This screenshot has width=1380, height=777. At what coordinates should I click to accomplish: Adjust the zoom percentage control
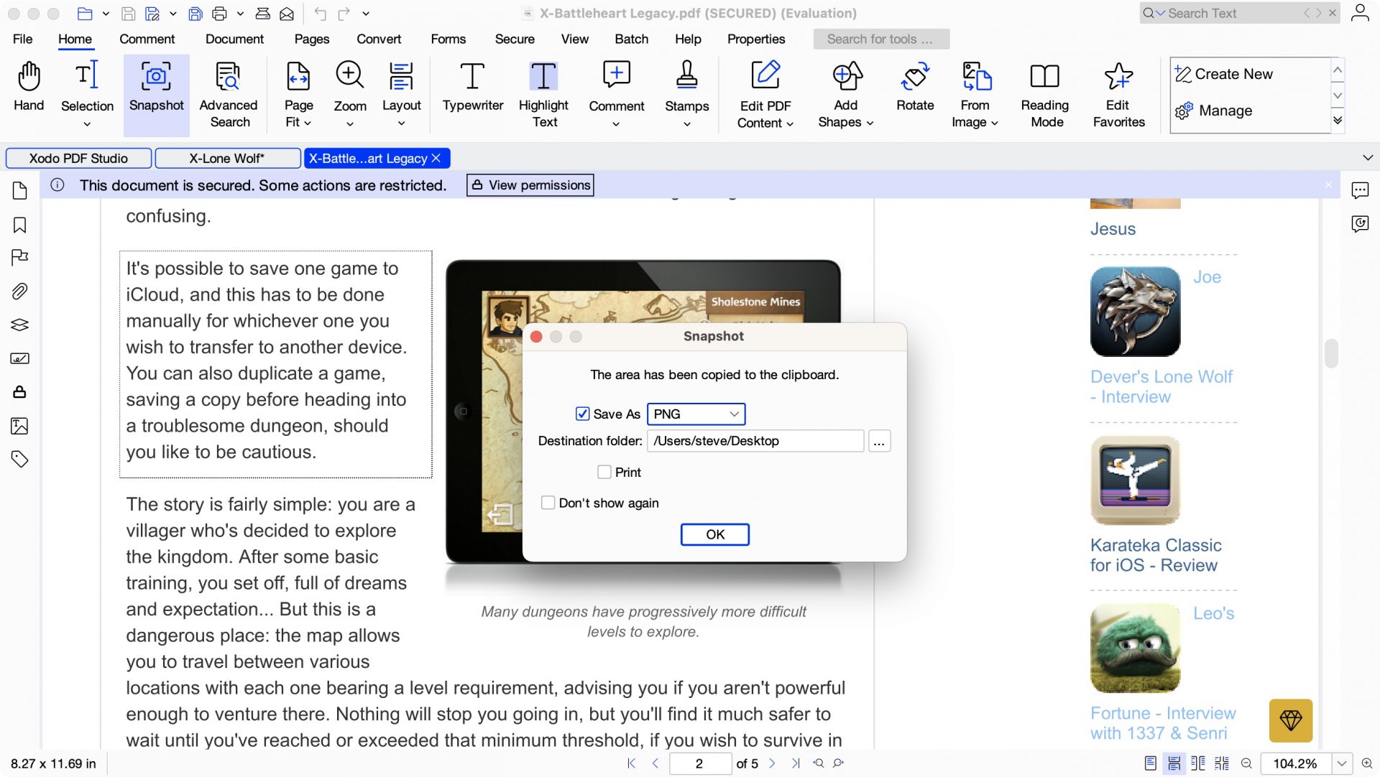click(1297, 763)
